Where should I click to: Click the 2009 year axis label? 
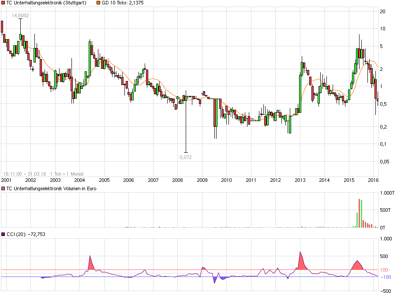coord(202,180)
